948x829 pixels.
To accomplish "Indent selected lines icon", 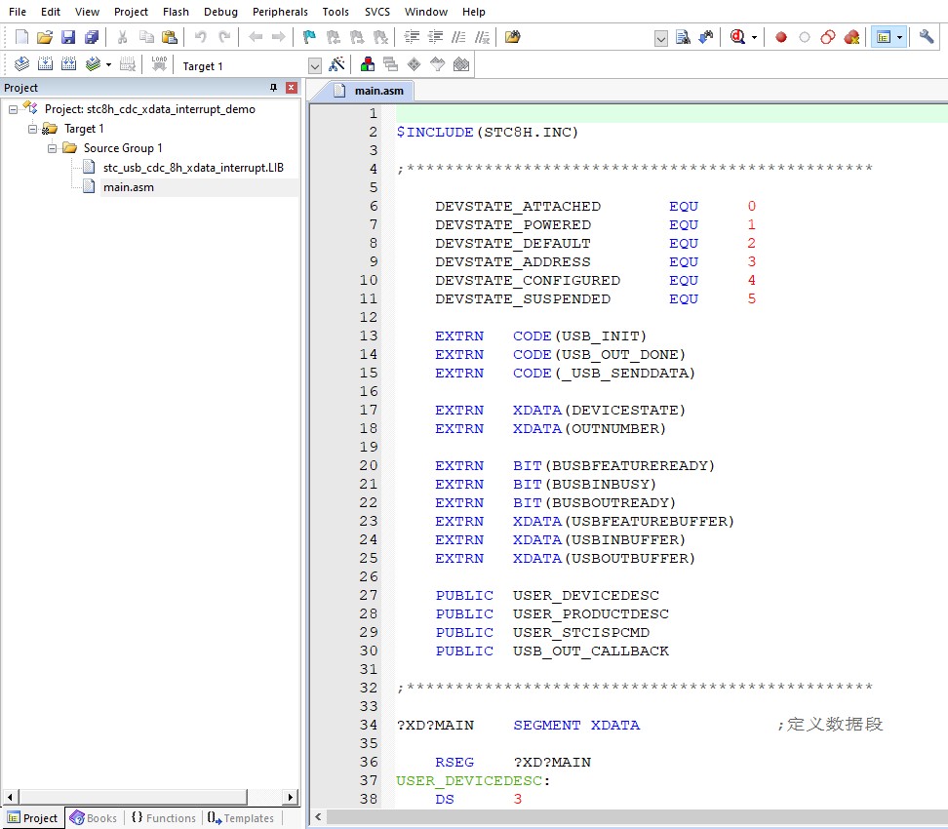I will [412, 37].
